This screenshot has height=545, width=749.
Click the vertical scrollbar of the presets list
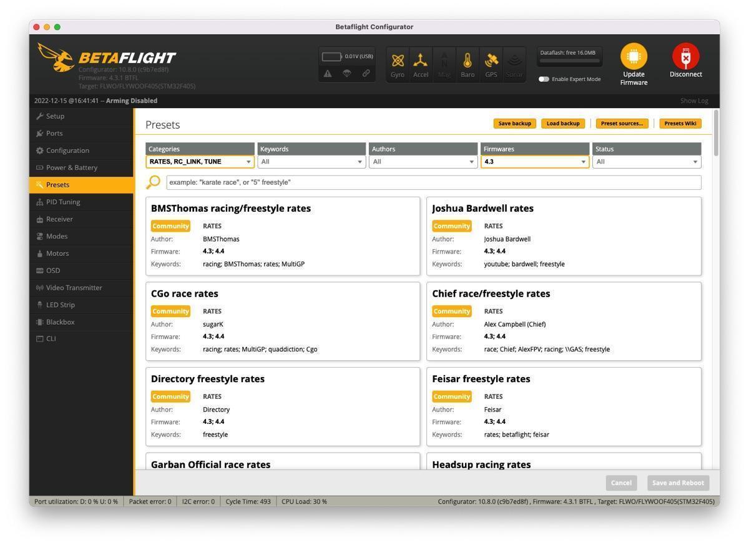click(715, 133)
